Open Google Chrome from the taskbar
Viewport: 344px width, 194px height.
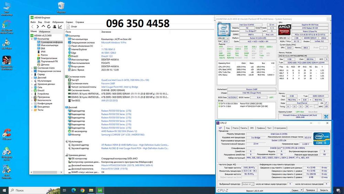tap(83, 190)
